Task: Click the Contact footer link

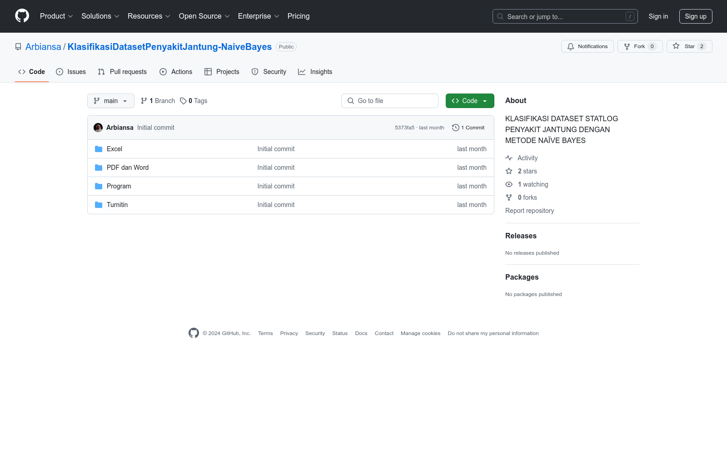Action: (384, 333)
